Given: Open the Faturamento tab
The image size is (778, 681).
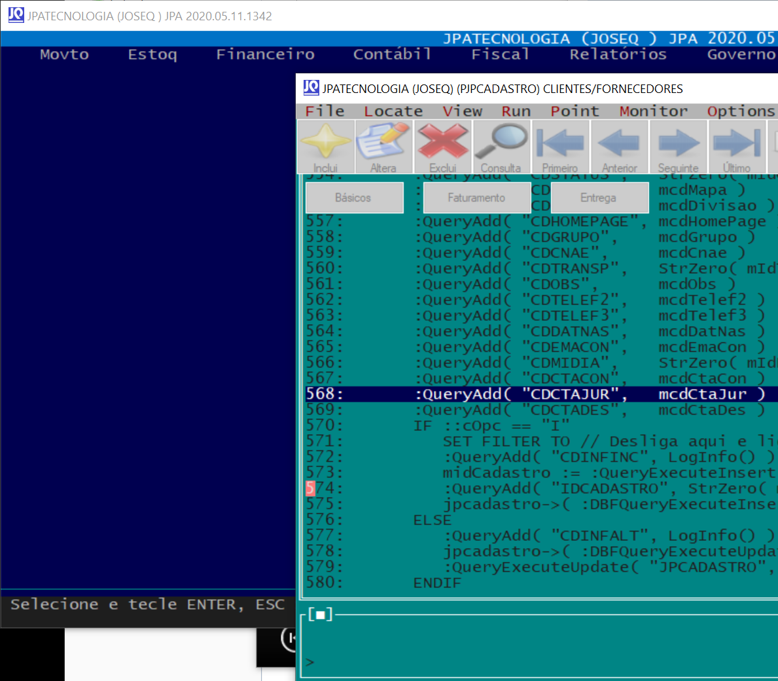Looking at the screenshot, I should pyautogui.click(x=476, y=198).
